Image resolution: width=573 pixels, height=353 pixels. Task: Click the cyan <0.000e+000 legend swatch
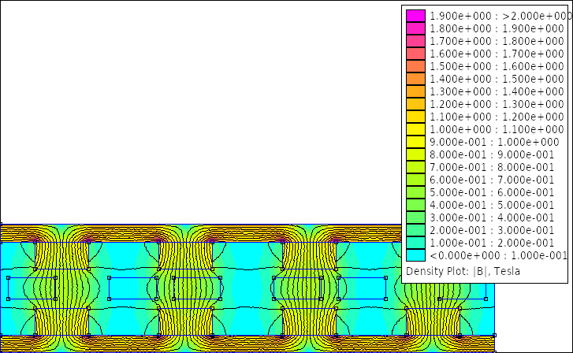click(x=415, y=255)
